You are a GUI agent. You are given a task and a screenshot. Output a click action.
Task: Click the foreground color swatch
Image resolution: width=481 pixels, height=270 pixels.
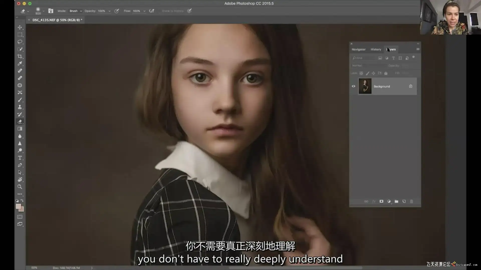click(x=18, y=206)
